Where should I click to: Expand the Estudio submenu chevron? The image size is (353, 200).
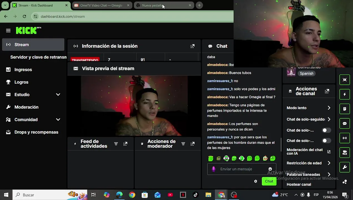tap(58, 94)
